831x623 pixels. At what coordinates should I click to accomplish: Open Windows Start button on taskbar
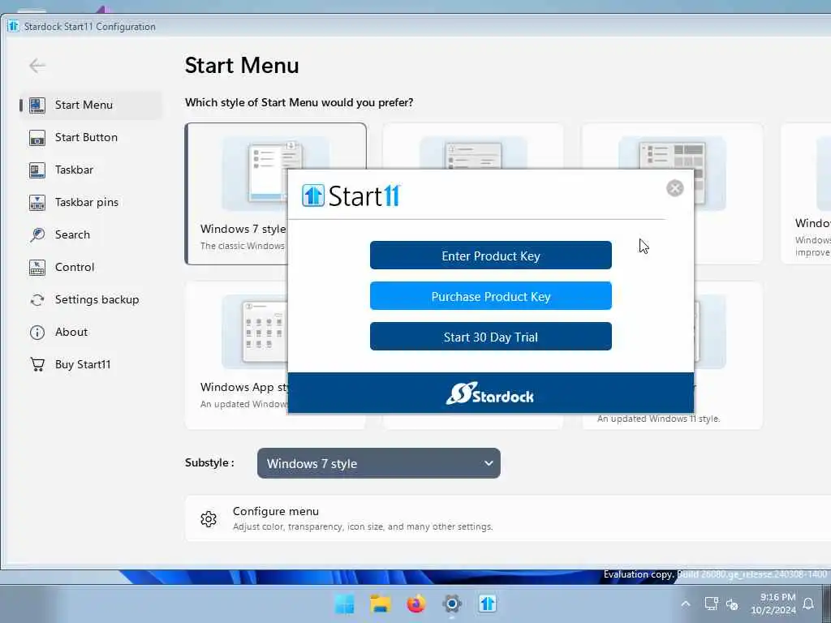pos(344,604)
